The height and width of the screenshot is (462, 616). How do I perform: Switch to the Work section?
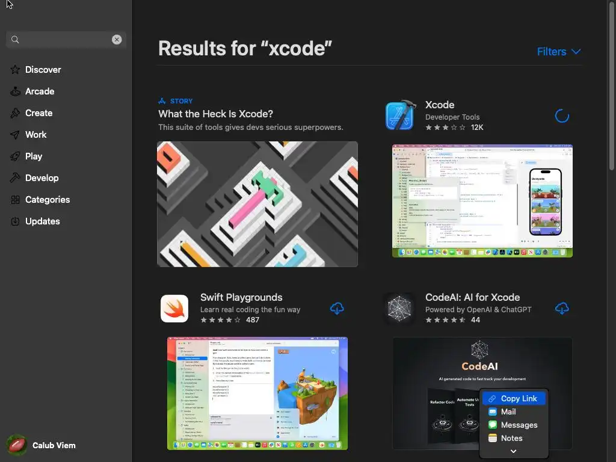[35, 134]
